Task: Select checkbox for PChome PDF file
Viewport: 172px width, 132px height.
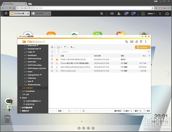Action: click(x=52, y=63)
